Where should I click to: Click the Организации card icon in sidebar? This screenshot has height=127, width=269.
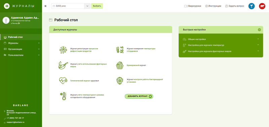pyautogui.click(x=5, y=49)
